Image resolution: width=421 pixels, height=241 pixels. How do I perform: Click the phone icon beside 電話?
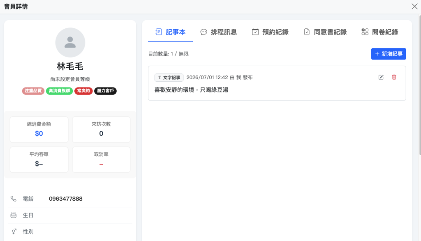coord(14,199)
